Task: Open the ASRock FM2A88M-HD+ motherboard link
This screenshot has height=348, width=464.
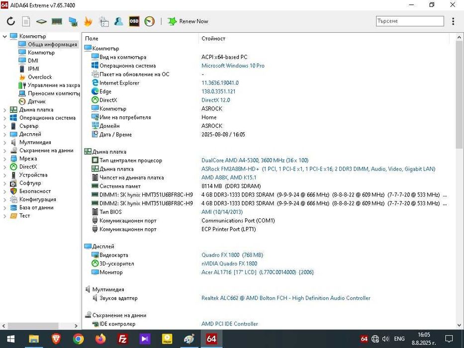Action: (318, 169)
